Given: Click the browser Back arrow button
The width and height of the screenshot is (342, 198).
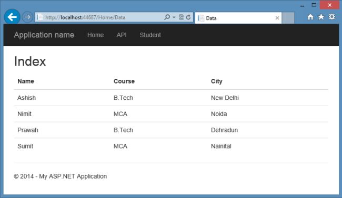Looking at the screenshot, I should coord(12,17).
